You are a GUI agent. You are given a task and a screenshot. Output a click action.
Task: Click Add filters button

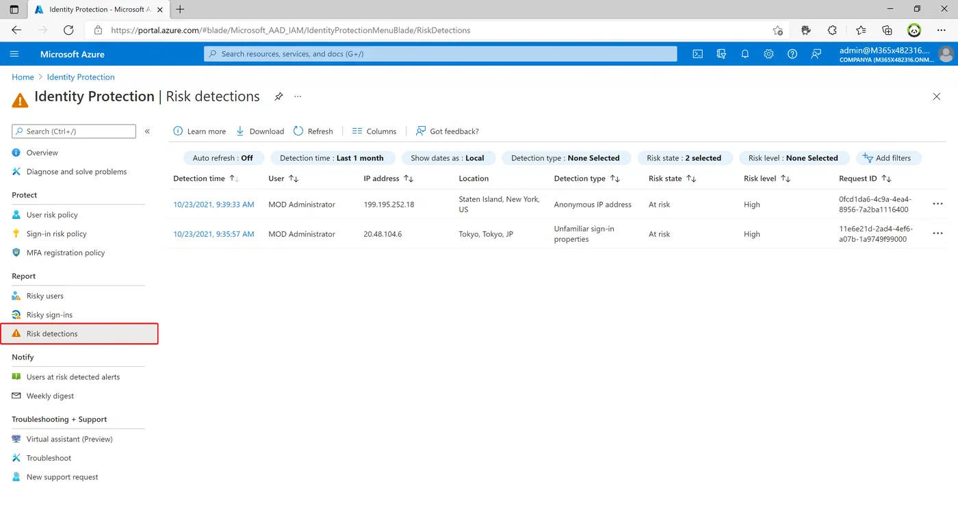point(888,158)
